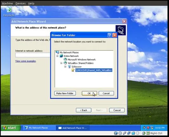Click the USB devices status icon
Image resolution: width=169 pixels, height=137 pixels.
(125, 133)
